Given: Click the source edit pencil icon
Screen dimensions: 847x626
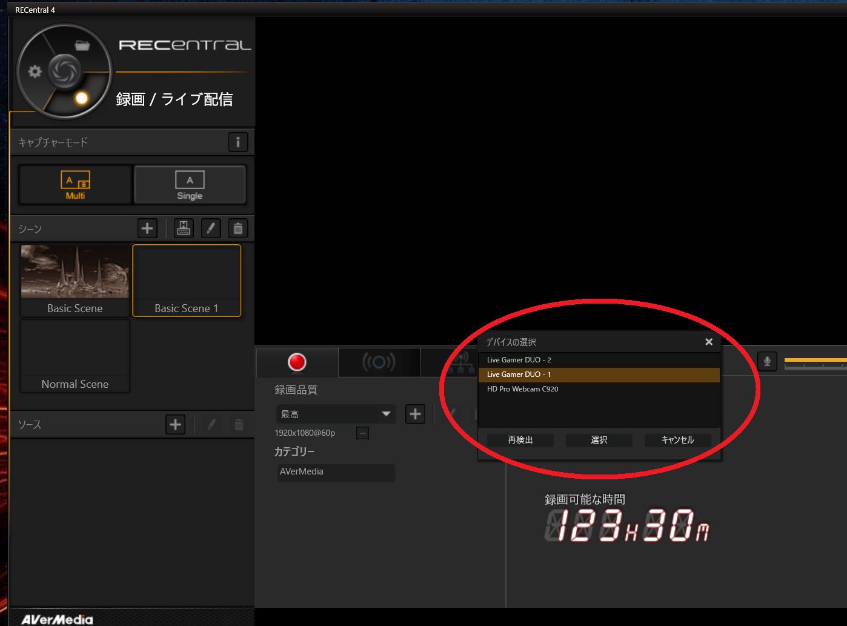Looking at the screenshot, I should (211, 424).
